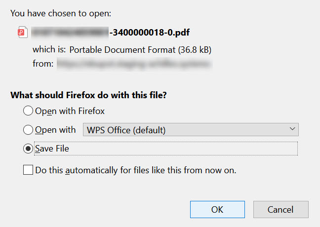320x227 pixels.
Task: Click the Open with Firefox label text
Action: tap(70, 111)
